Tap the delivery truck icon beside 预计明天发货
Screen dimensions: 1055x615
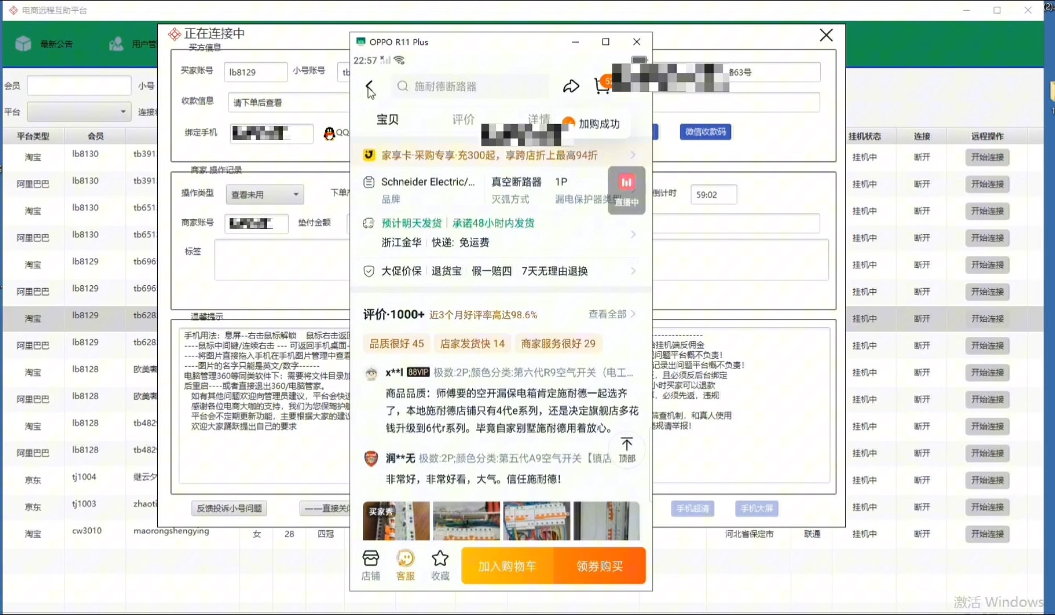tap(369, 223)
